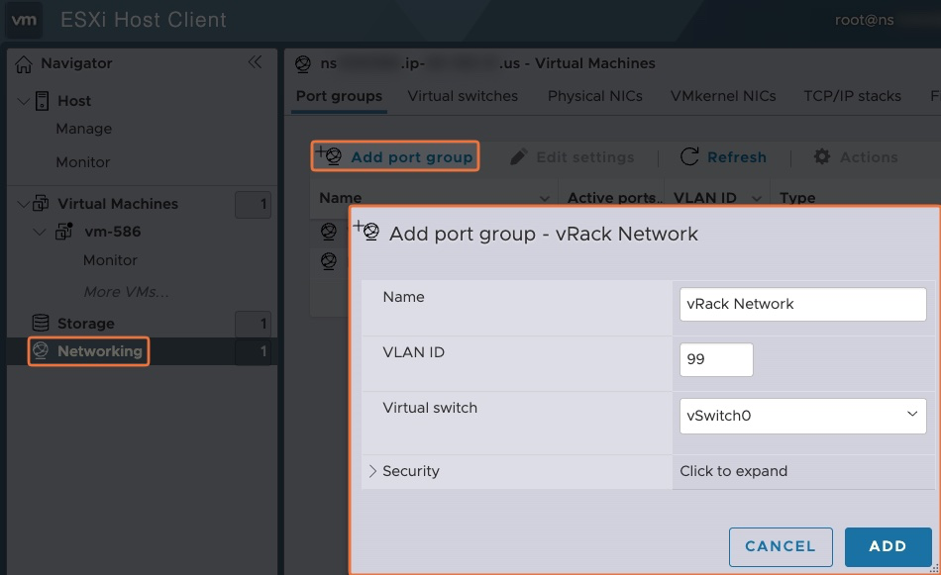
Task: Click the Name input field
Action: [802, 304]
